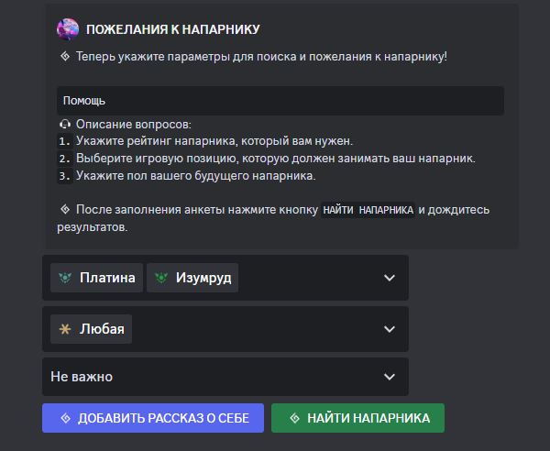Click the ПОЖЕЛАНИЯ К НАПАРНИКУ embed title

(172, 29)
